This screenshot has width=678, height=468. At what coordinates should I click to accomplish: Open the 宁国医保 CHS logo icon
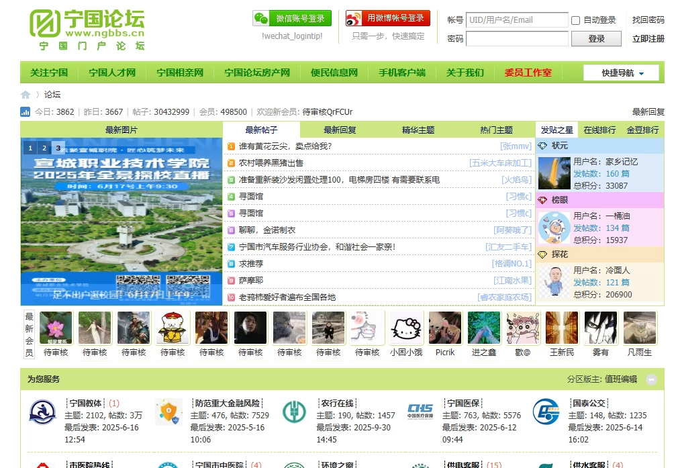(420, 412)
